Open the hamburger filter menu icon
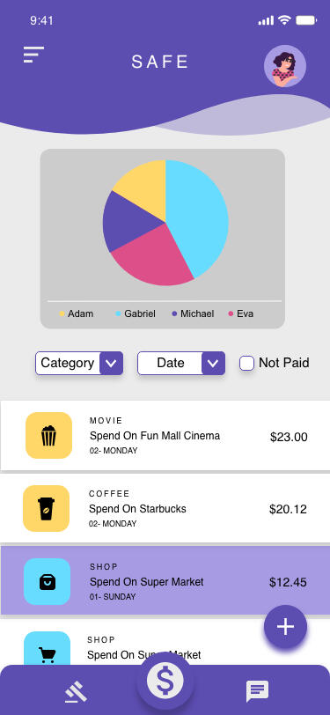The height and width of the screenshot is (715, 330). (x=33, y=55)
